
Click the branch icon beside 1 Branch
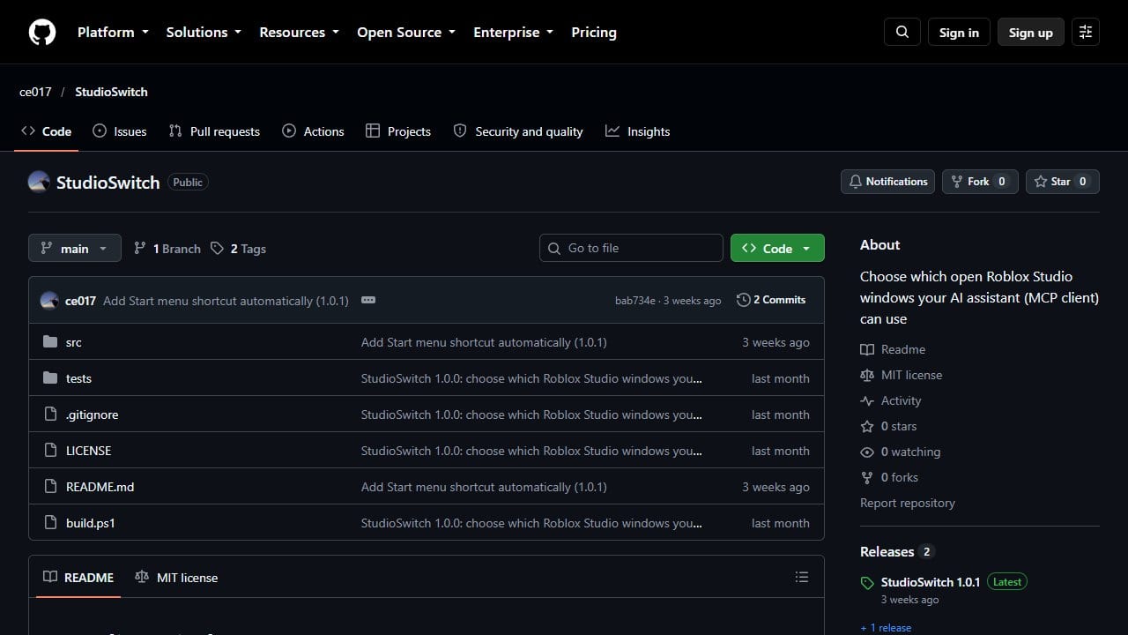[140, 249]
